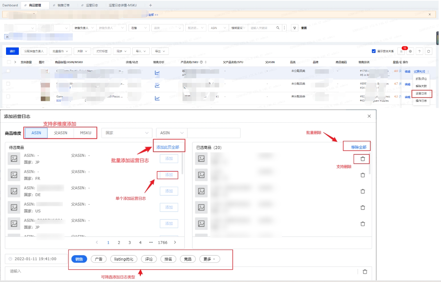Image resolution: width=441 pixels, height=282 pixels.
Task: Close the orange notification banner
Action: (430, 14)
